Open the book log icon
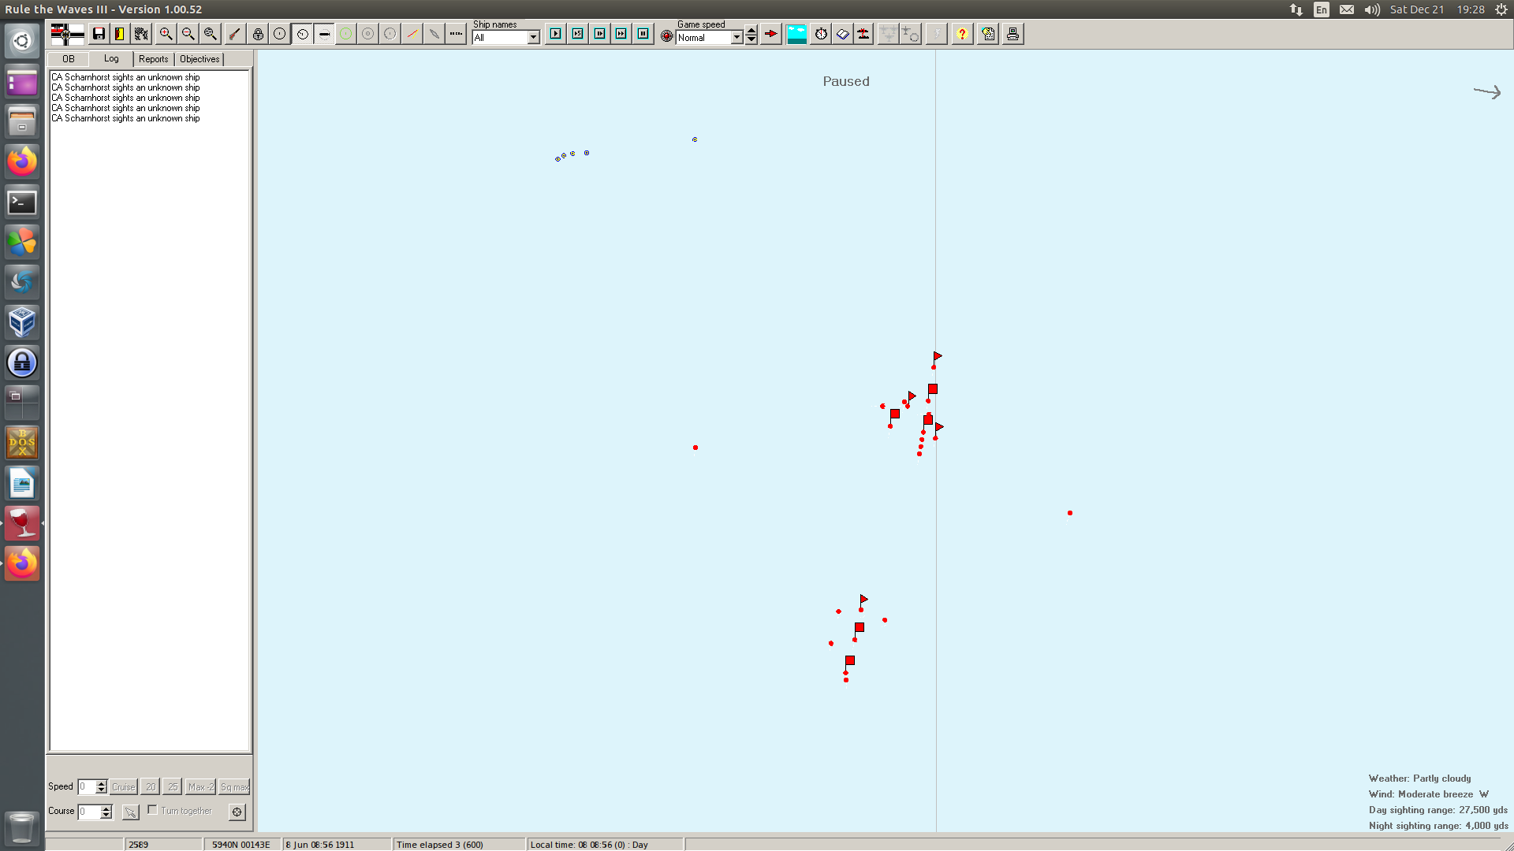Screen dimensions: 1514x851 pos(843,34)
